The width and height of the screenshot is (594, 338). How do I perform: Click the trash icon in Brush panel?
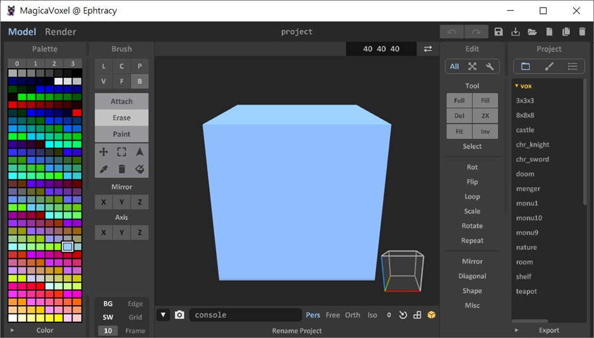122,169
